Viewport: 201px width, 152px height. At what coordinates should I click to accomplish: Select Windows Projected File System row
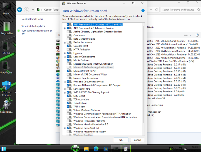(90, 131)
